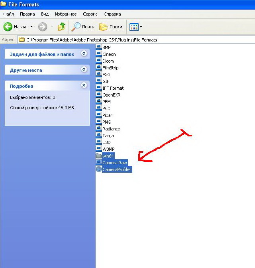Select the win64 folder icon
The image size is (255, 268).
pyautogui.click(x=99, y=156)
